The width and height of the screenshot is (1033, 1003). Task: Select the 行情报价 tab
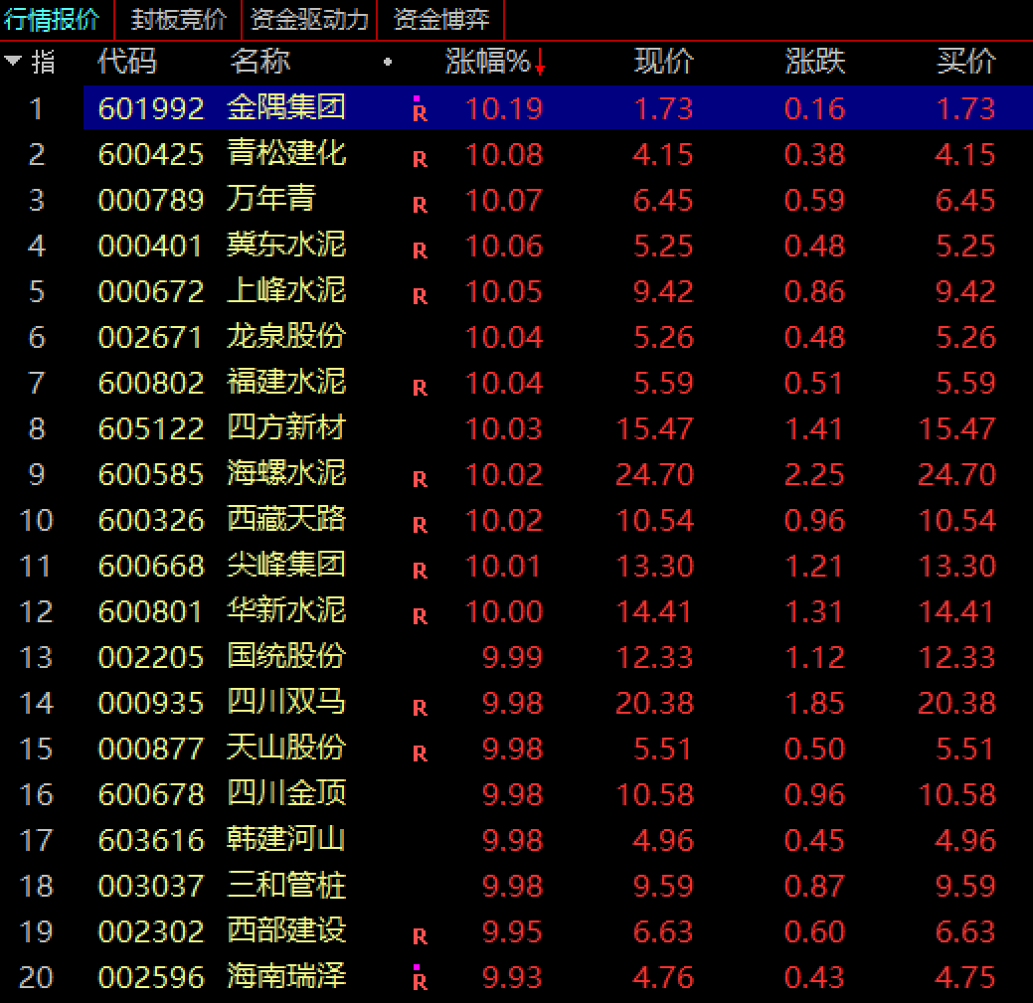(52, 19)
